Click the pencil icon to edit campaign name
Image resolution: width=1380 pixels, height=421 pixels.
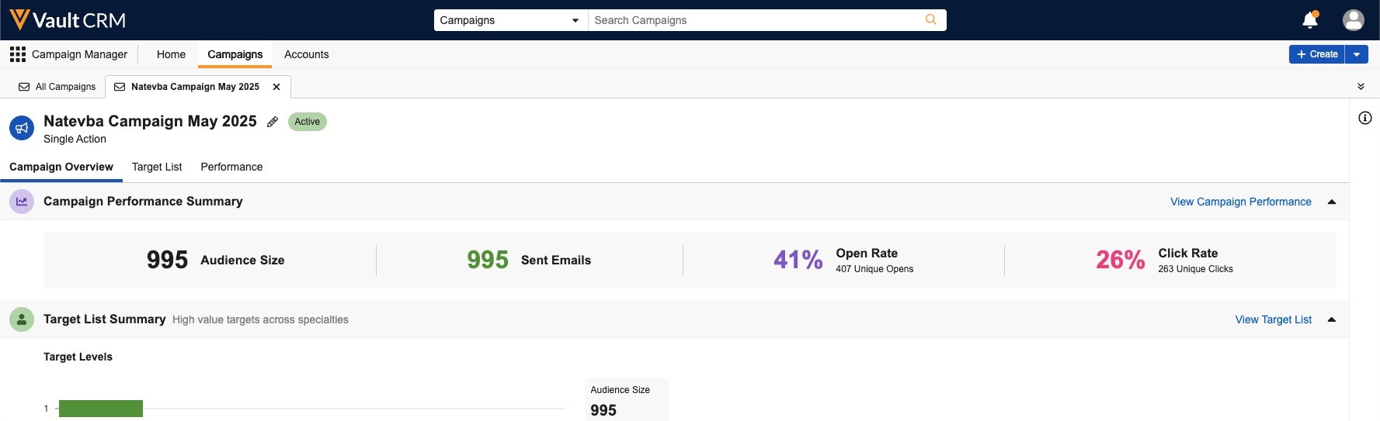point(273,122)
